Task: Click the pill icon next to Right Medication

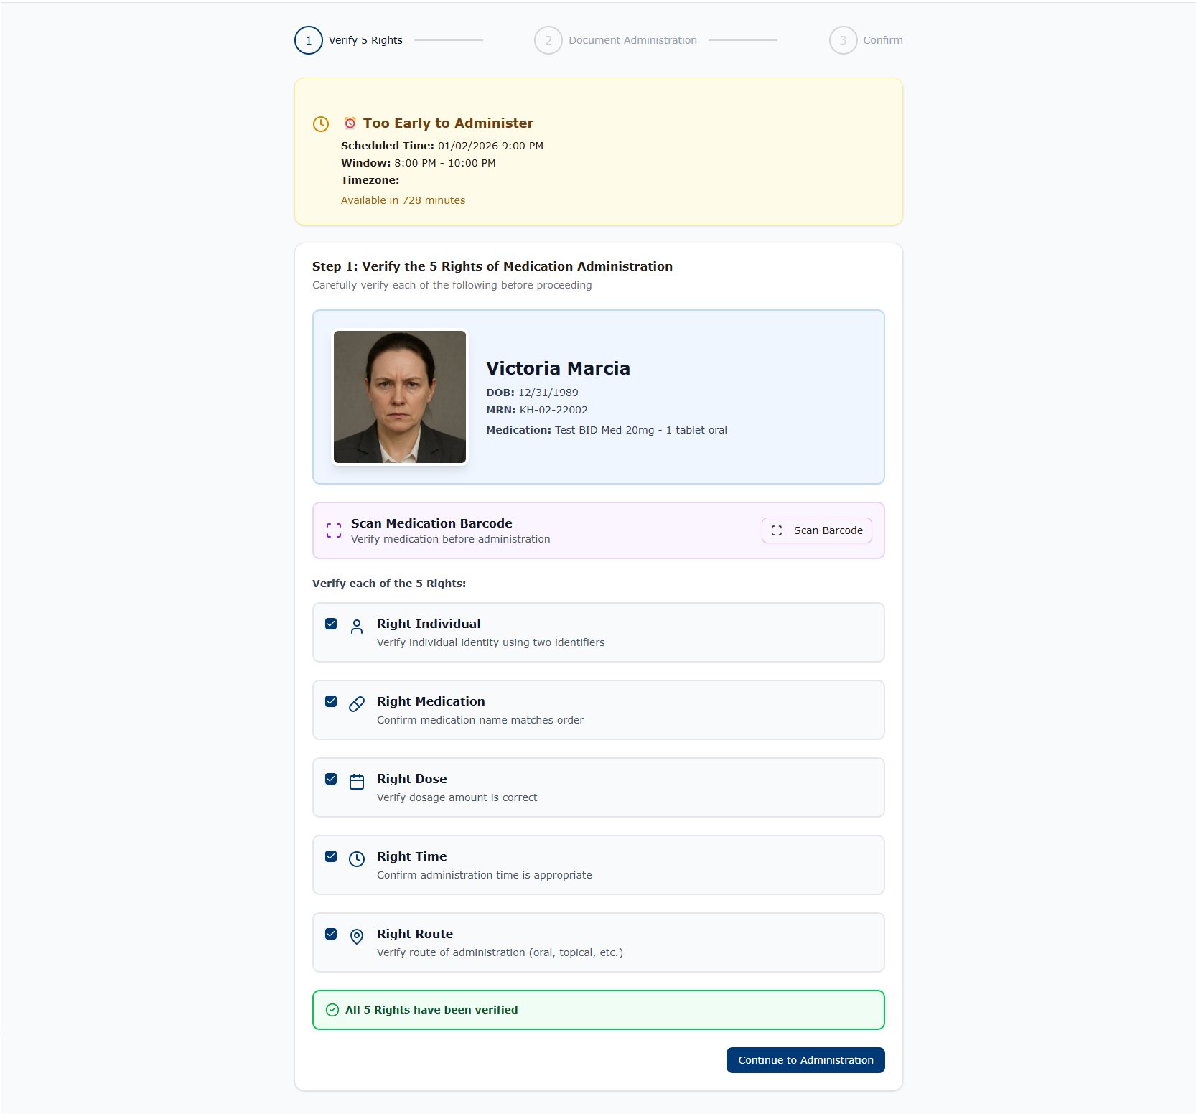Action: (x=357, y=703)
